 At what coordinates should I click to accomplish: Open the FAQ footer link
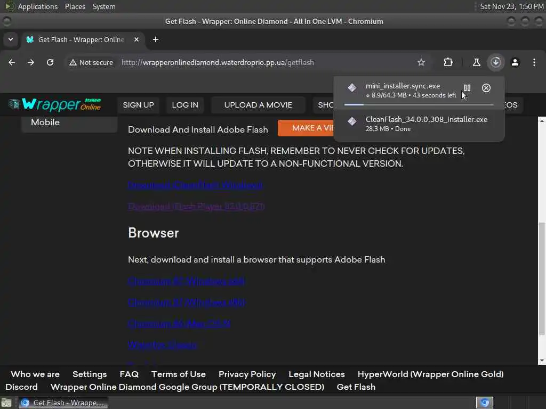point(129,374)
